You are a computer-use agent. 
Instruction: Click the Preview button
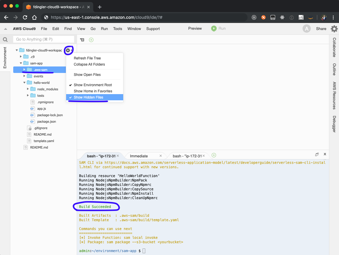(x=195, y=29)
